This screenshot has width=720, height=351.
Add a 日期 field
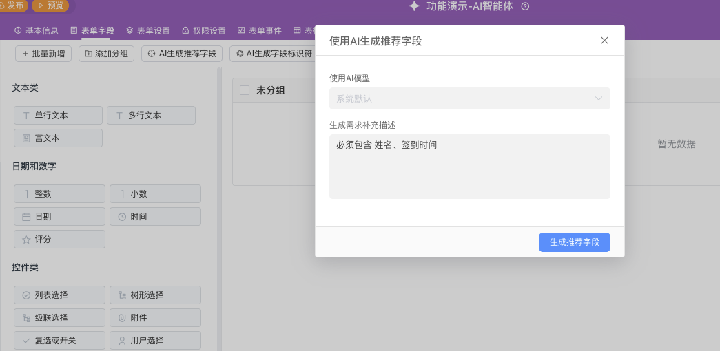click(60, 217)
